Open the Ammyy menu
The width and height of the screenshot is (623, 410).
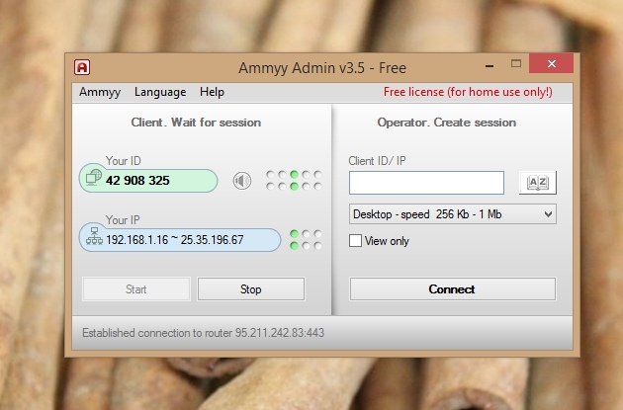tap(100, 92)
